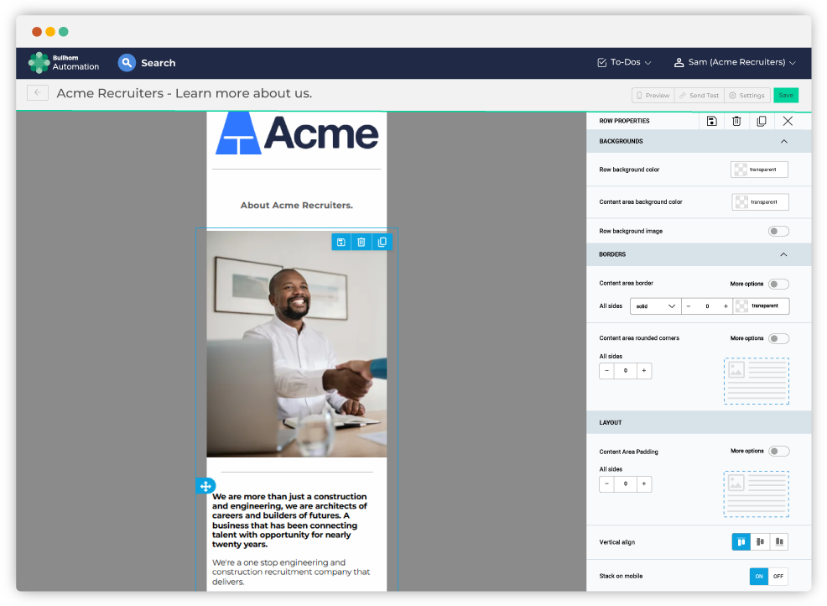Click the To-Dos checkbox icon
This screenshot has width=827, height=606.
pos(601,62)
